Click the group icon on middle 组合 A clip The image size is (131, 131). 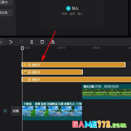(29, 72)
